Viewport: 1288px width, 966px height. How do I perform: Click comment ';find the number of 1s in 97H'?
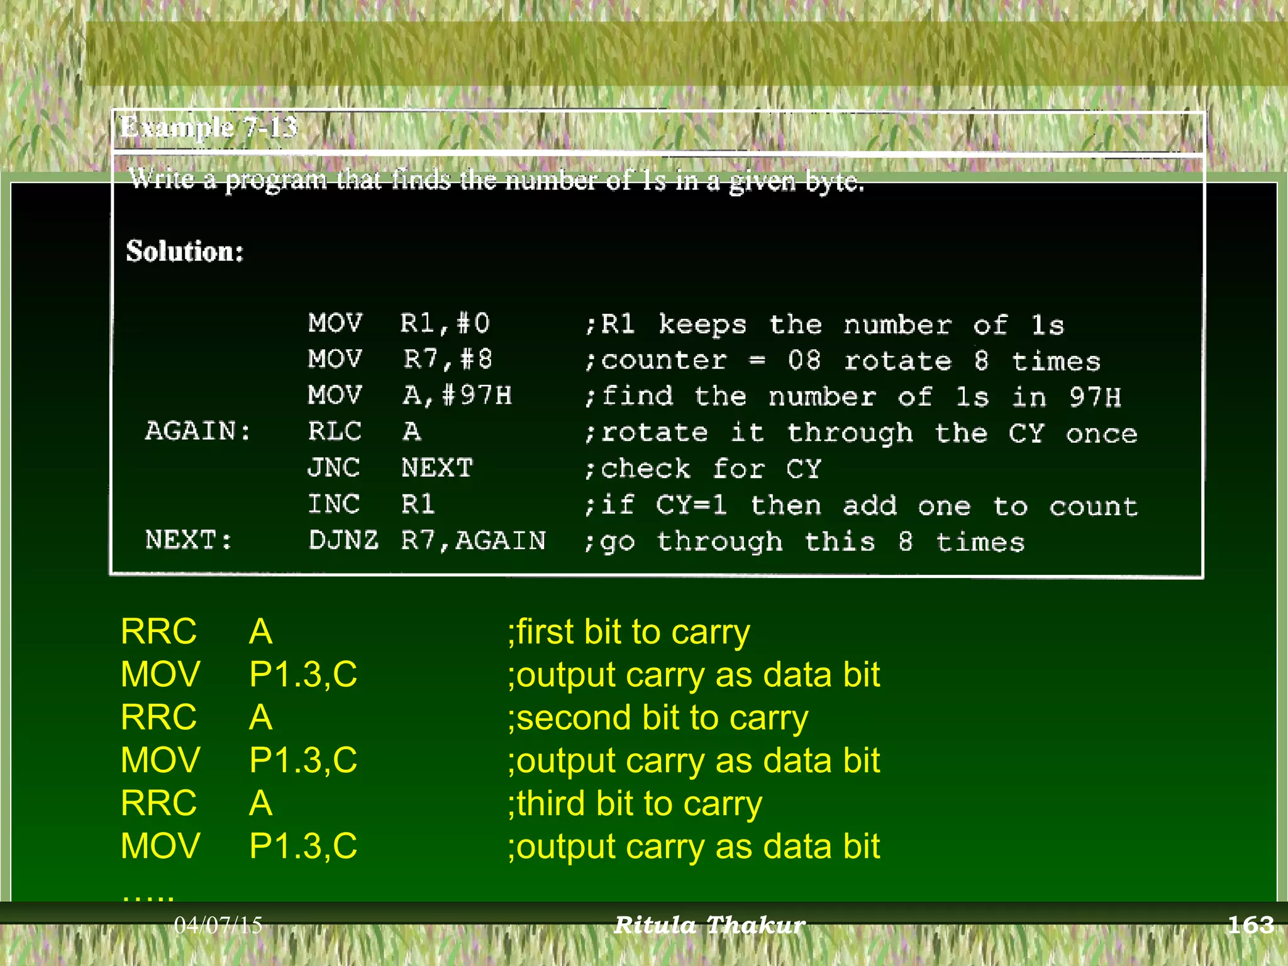click(853, 397)
